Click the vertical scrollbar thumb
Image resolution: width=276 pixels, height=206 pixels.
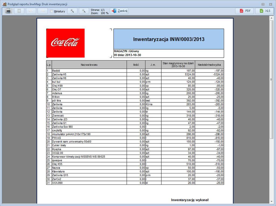point(271,79)
